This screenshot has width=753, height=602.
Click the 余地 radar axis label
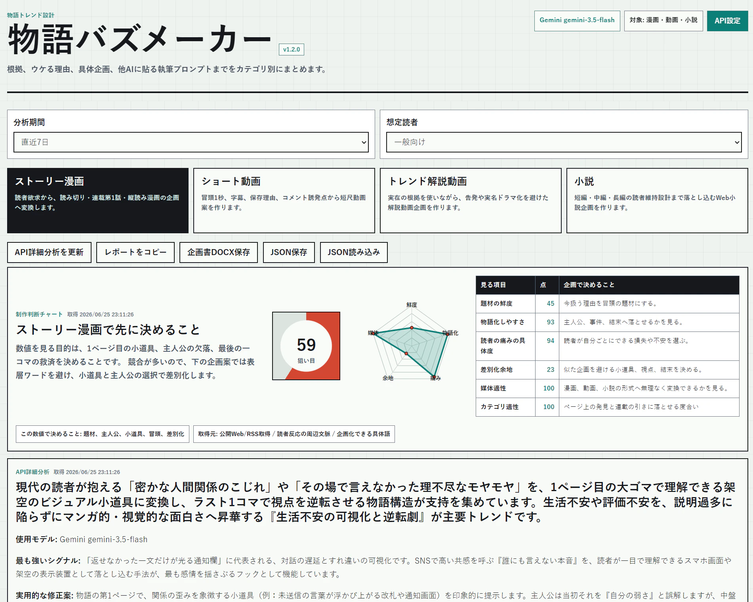[x=388, y=378]
